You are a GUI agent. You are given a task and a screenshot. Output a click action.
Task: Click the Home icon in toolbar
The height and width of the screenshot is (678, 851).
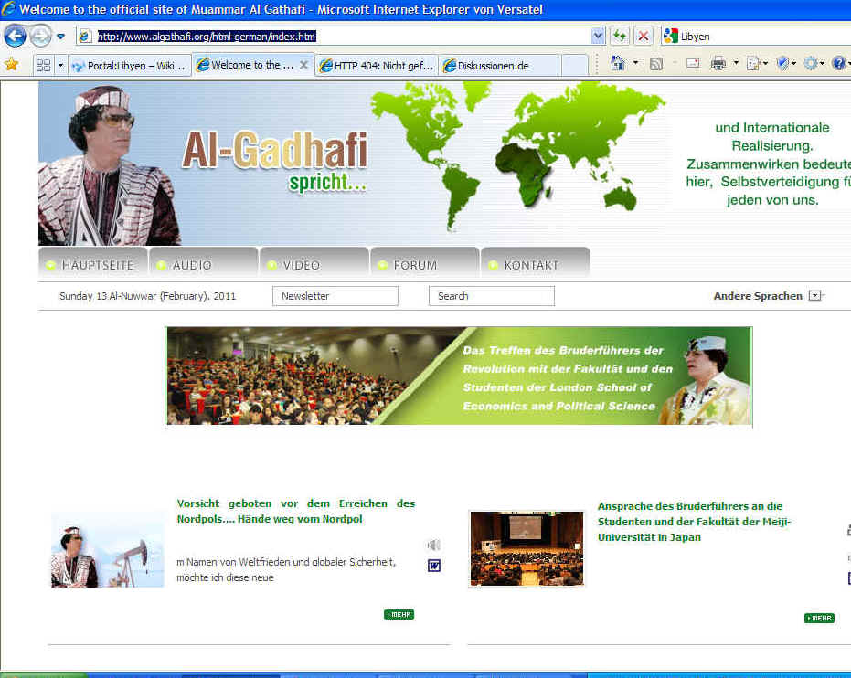point(618,64)
